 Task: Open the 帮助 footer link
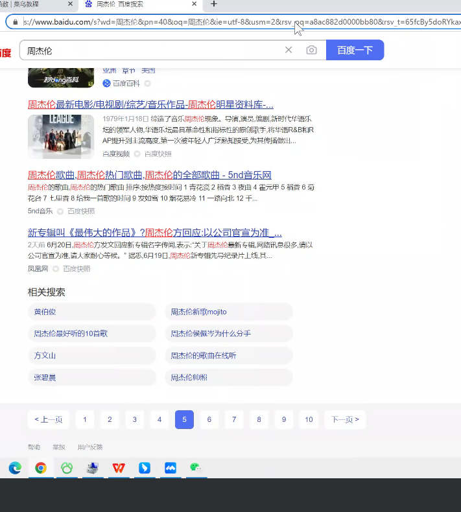click(x=34, y=447)
